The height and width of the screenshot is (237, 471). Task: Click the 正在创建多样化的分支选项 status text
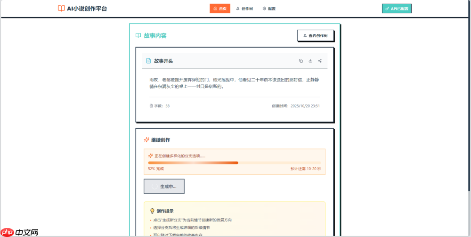click(180, 156)
